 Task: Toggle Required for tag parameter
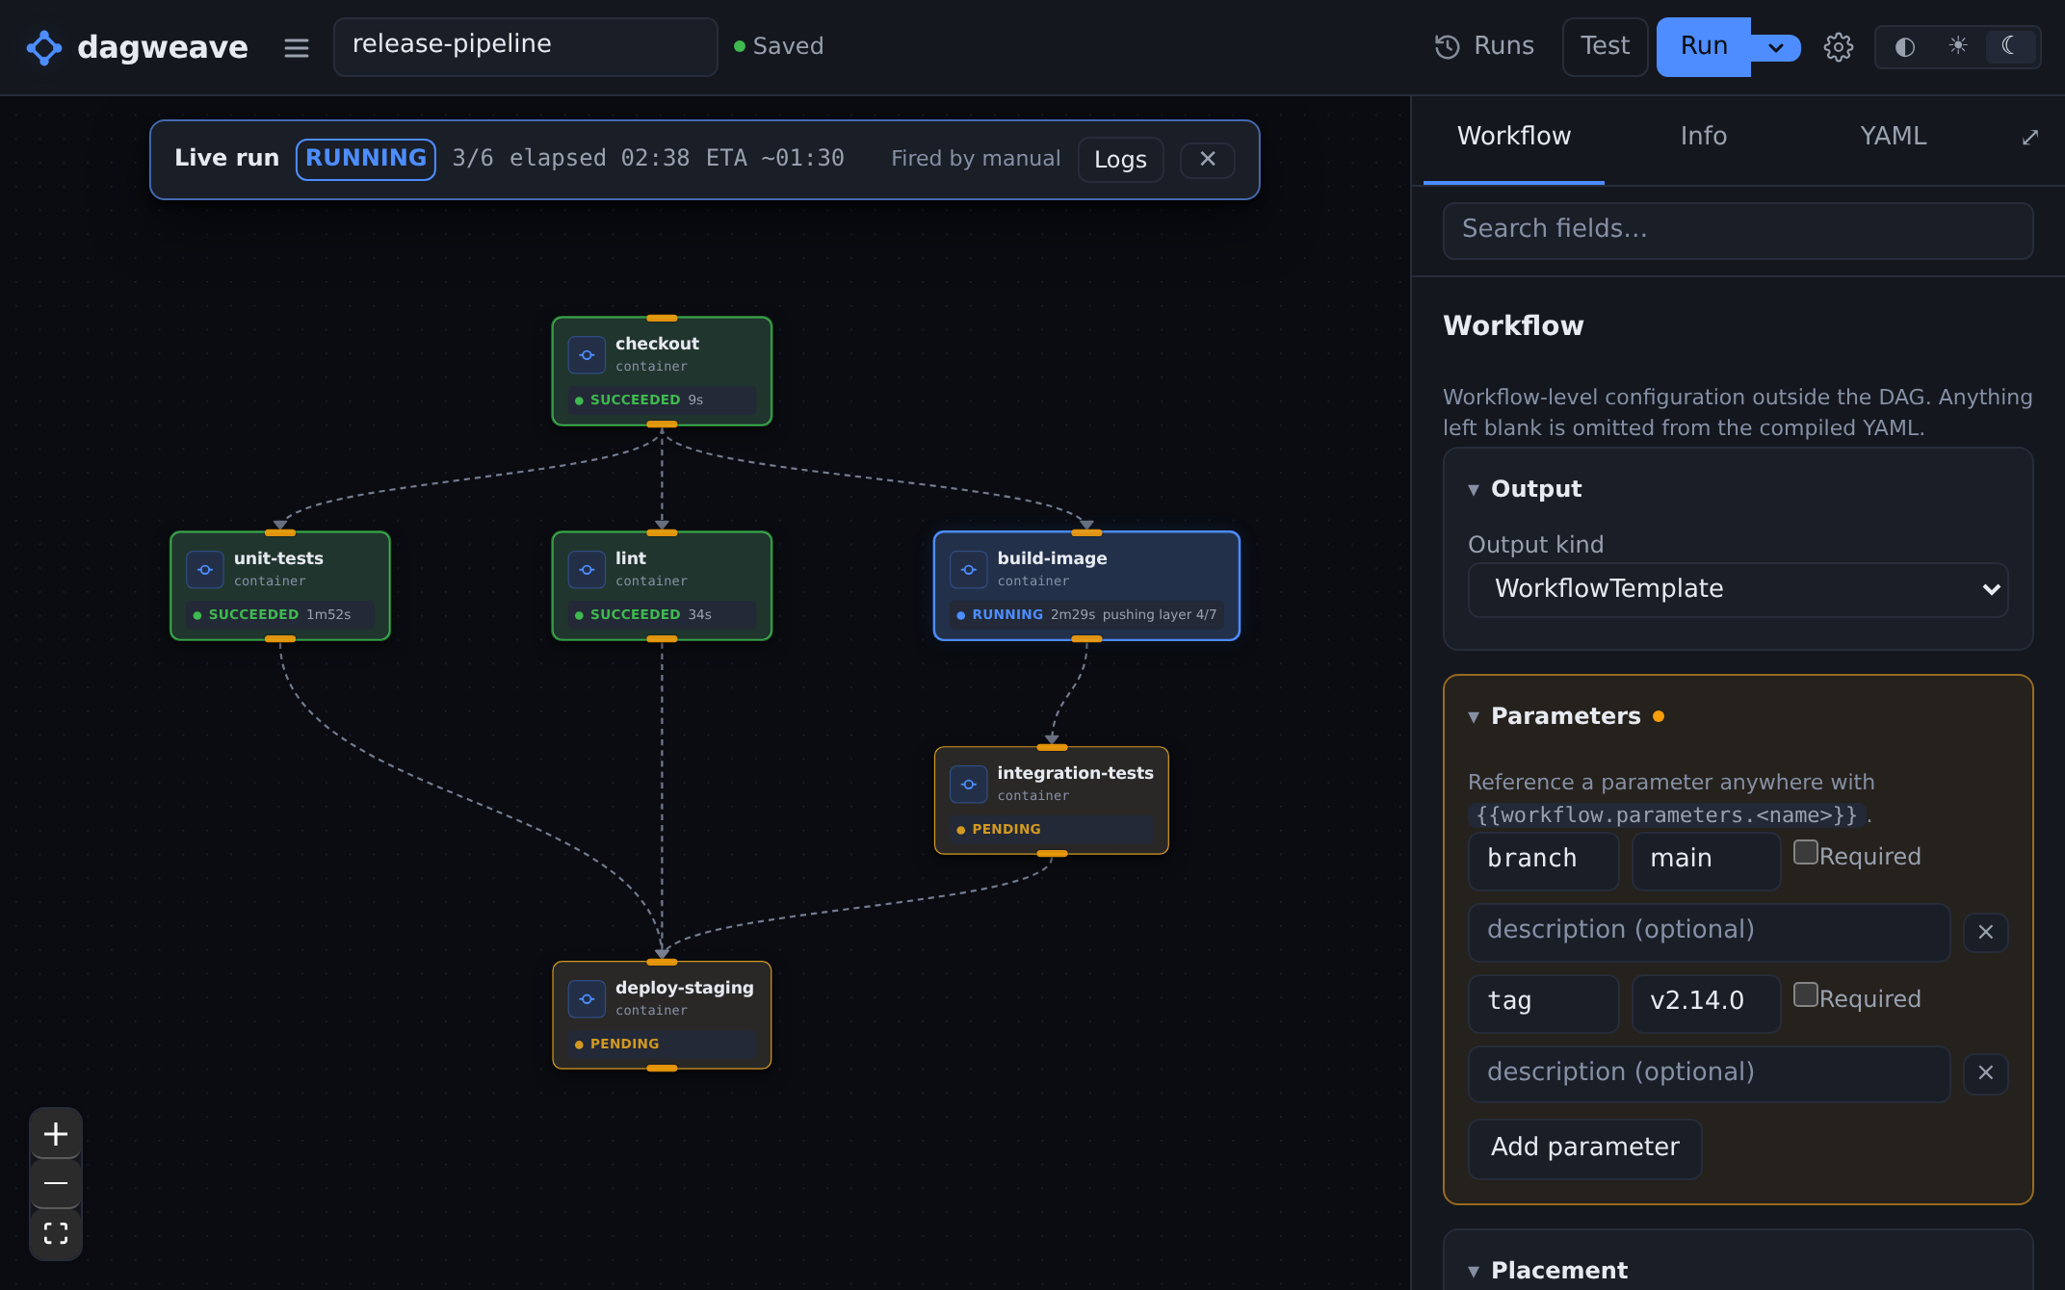click(1805, 995)
